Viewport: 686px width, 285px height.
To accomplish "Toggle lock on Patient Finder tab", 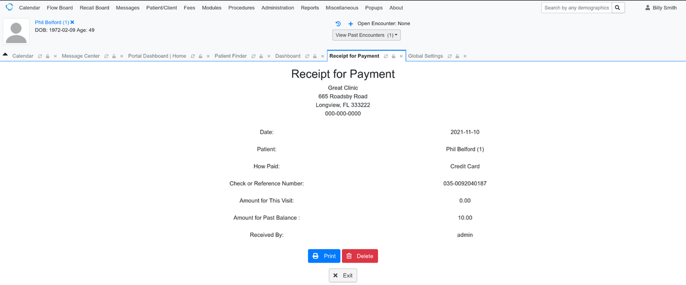I will coord(260,56).
